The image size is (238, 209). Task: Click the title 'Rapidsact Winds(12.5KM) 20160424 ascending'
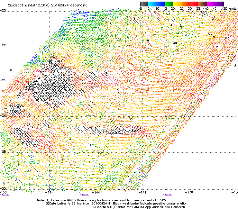(x=47, y=5)
